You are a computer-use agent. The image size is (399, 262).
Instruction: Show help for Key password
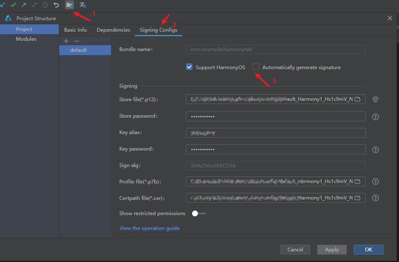pyautogui.click(x=375, y=150)
